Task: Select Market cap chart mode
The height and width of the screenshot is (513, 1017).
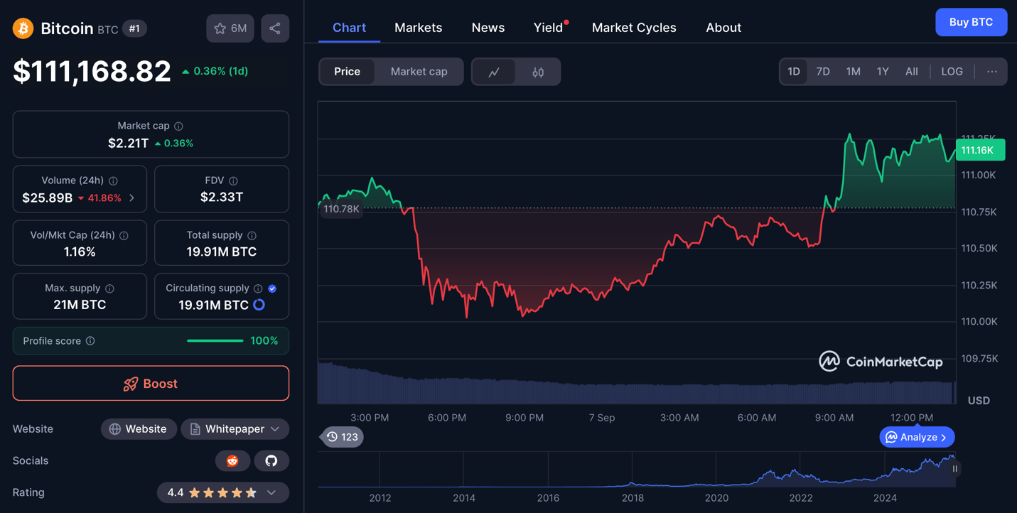Action: coord(419,72)
